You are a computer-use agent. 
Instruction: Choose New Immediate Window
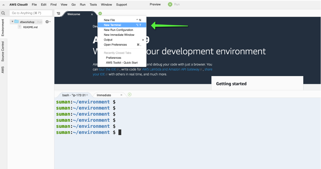pos(122,35)
